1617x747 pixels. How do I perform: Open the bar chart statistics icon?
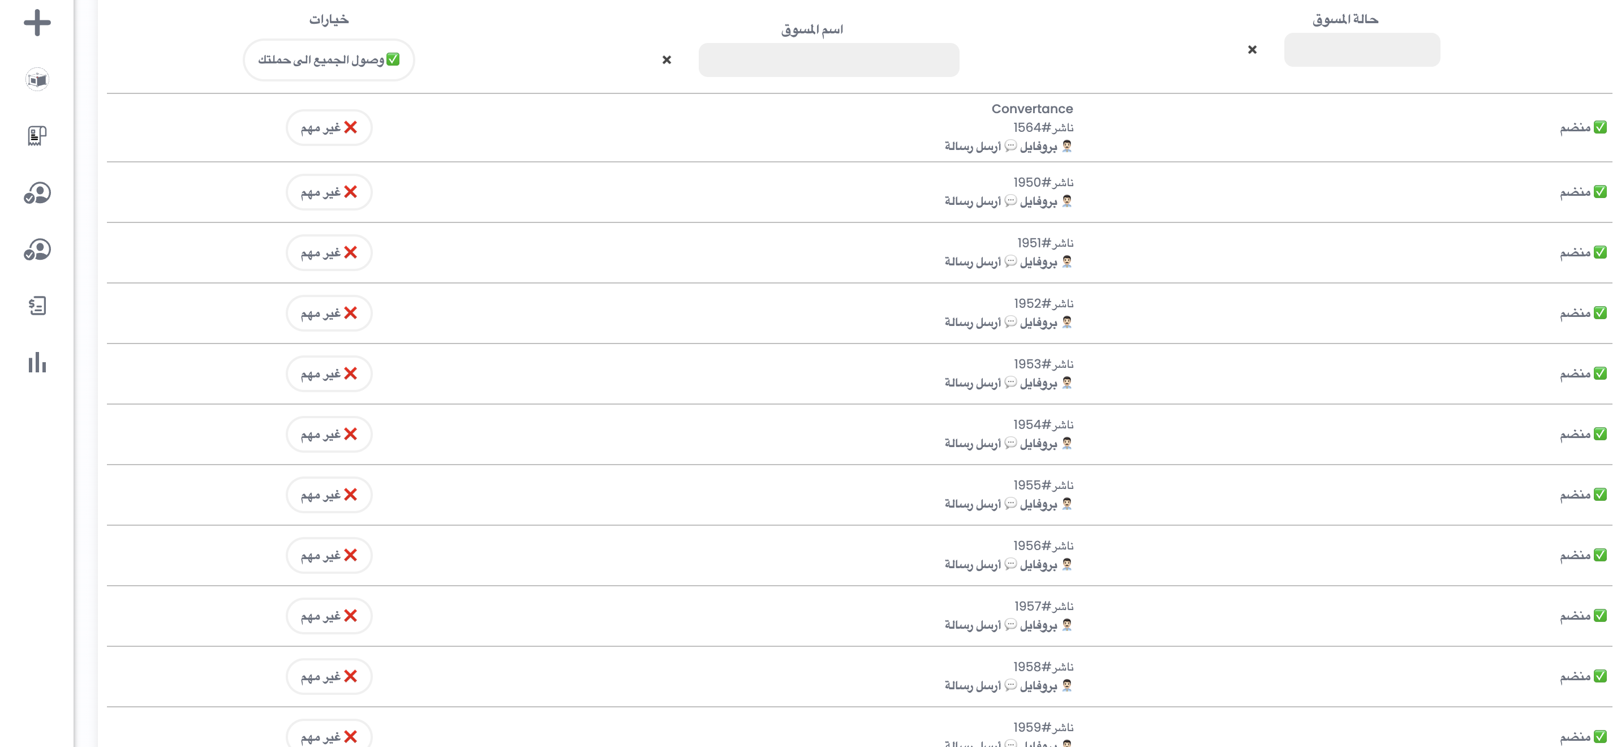coord(37,362)
